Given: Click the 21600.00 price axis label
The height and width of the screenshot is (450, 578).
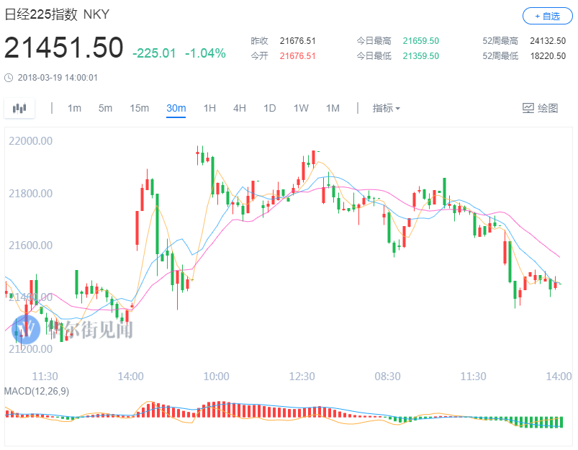Looking at the screenshot, I should click(x=31, y=246).
